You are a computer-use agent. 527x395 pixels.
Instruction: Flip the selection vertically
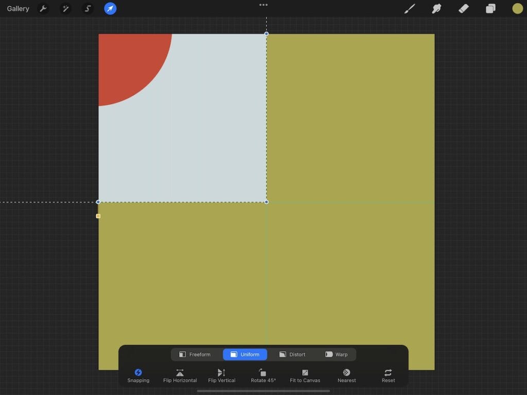(x=221, y=375)
